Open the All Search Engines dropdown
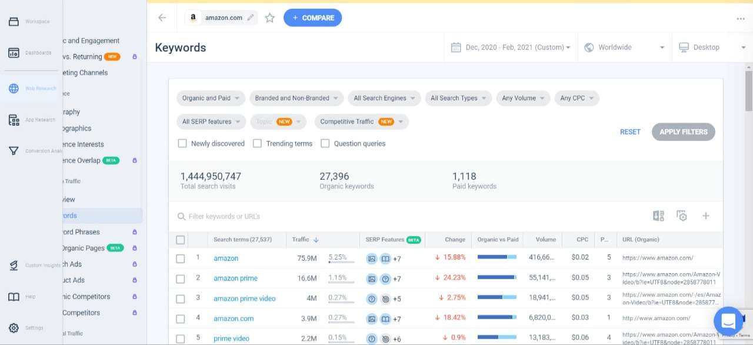 click(384, 98)
